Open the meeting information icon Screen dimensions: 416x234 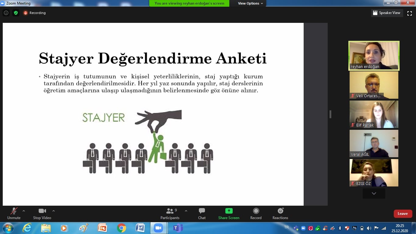point(6,13)
